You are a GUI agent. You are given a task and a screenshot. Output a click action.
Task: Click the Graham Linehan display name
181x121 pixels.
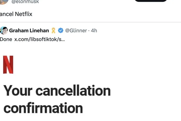pos(29,30)
